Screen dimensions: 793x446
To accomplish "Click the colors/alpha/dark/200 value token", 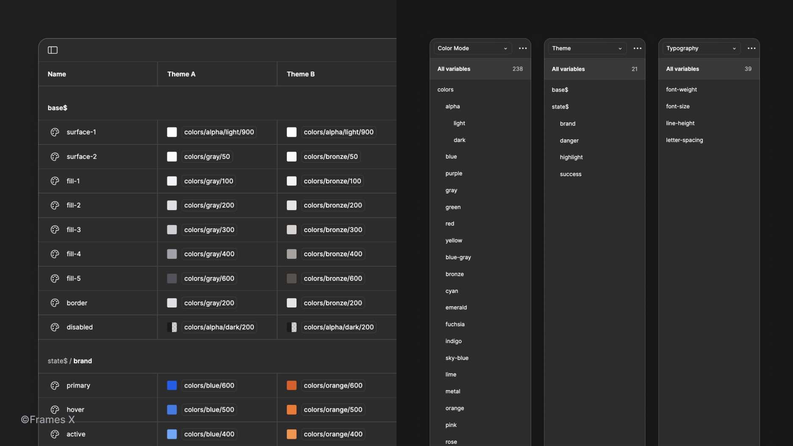I will coord(219,327).
